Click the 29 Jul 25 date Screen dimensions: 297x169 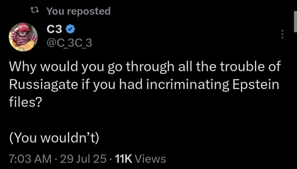83,159
